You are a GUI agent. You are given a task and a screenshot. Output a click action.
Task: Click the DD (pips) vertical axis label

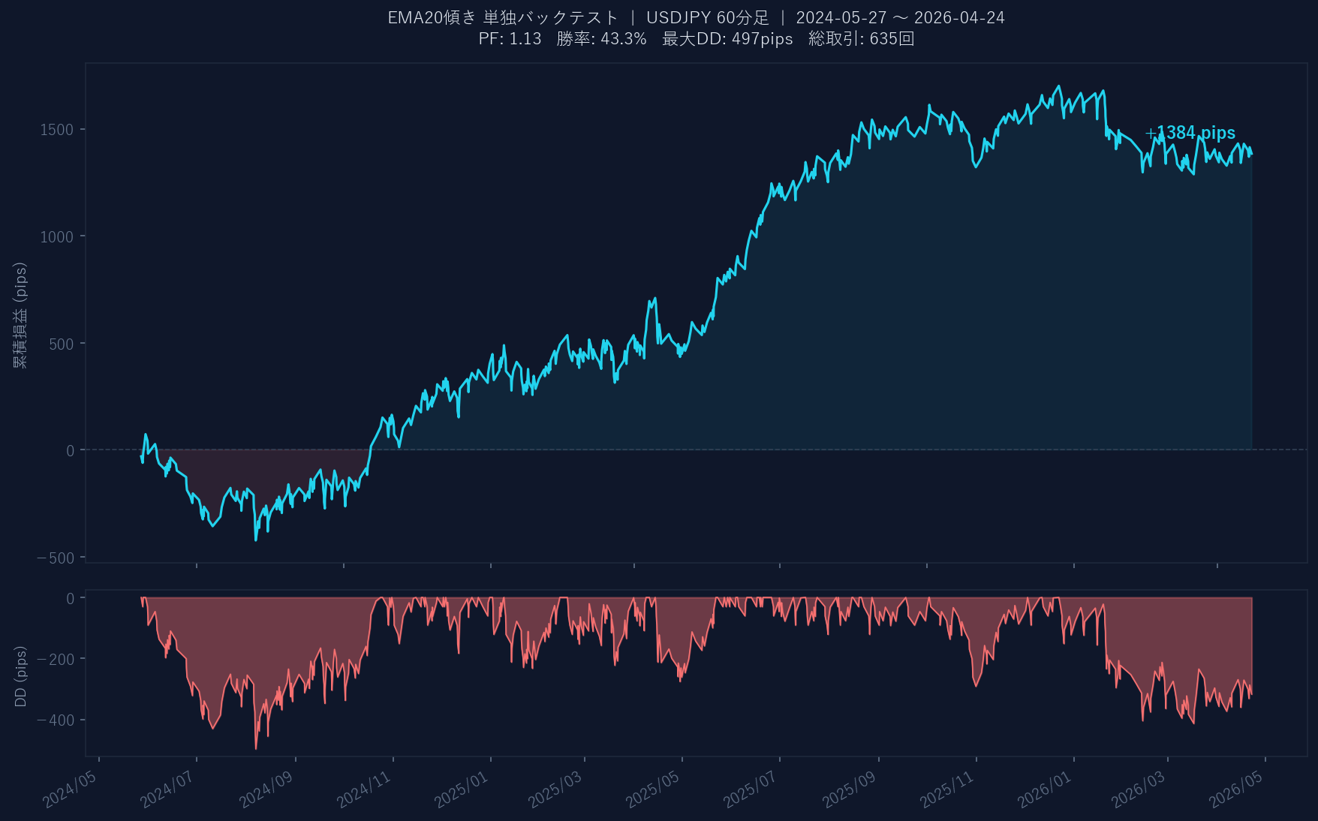[20, 675]
